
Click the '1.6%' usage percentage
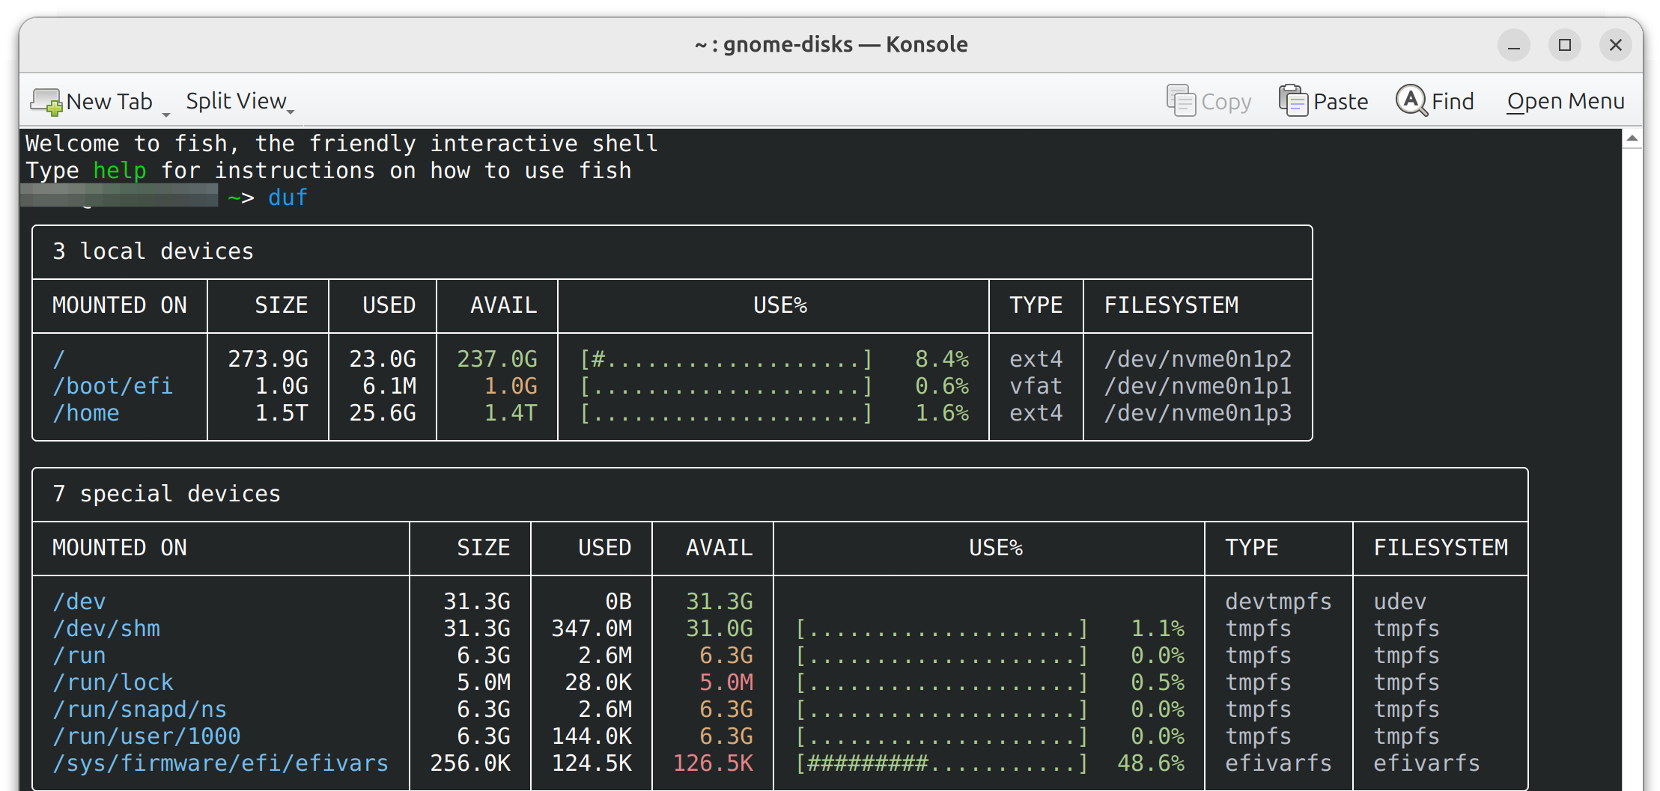click(x=942, y=413)
